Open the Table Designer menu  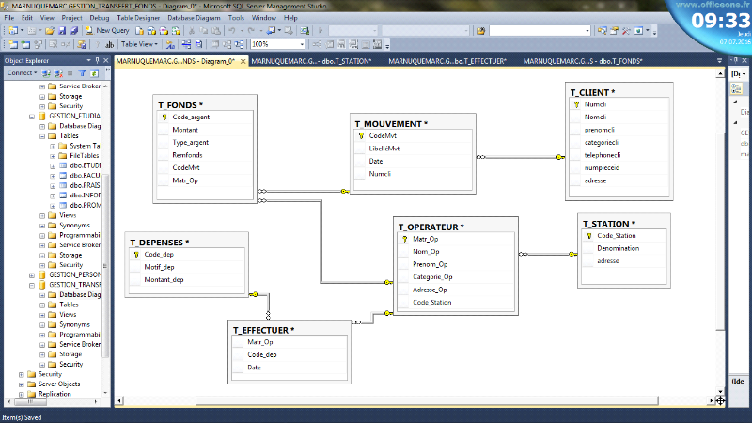tap(139, 17)
